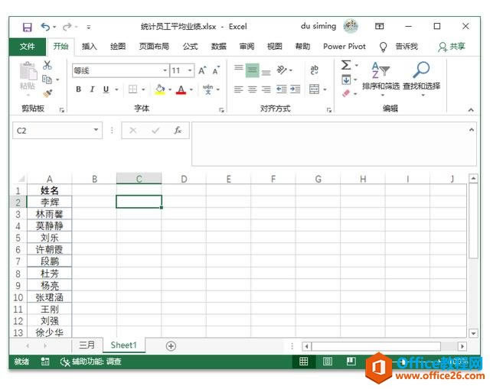Open Sort and Filter (排序和筛选)

pos(381,78)
